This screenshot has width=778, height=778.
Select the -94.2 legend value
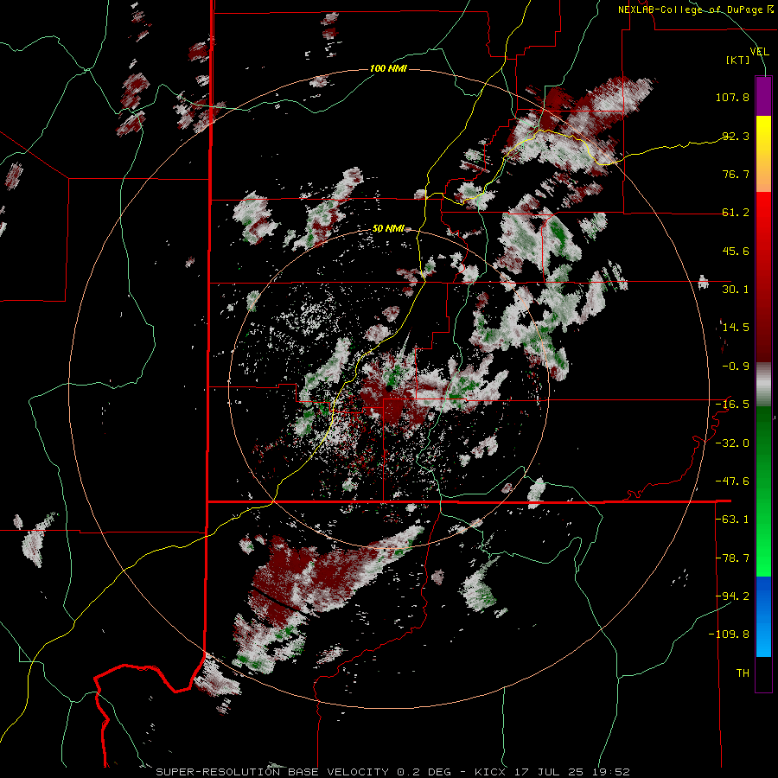[x=732, y=596]
